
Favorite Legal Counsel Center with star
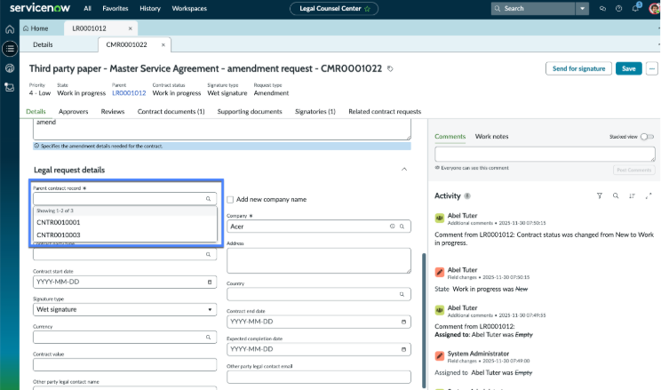point(367,8)
